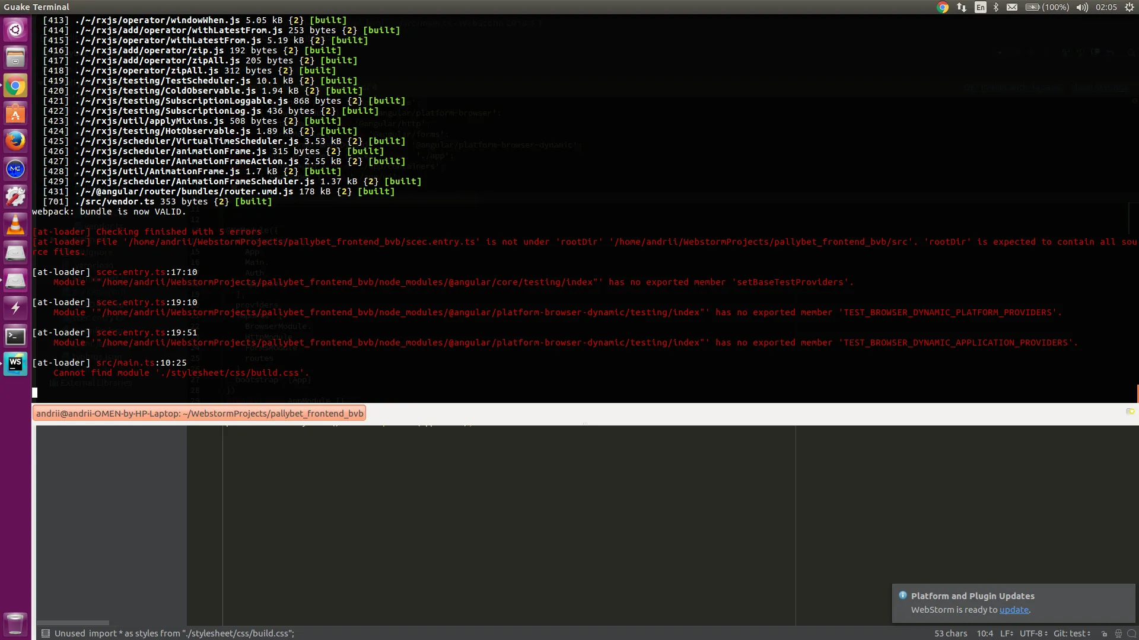Launch Google Chrome from the dock
This screenshot has width=1139, height=640.
[15, 87]
